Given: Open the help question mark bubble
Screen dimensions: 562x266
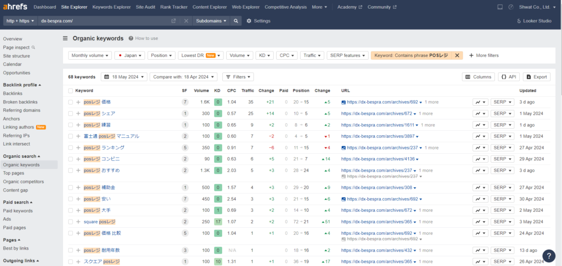Looking at the screenshot, I should coord(548,256).
